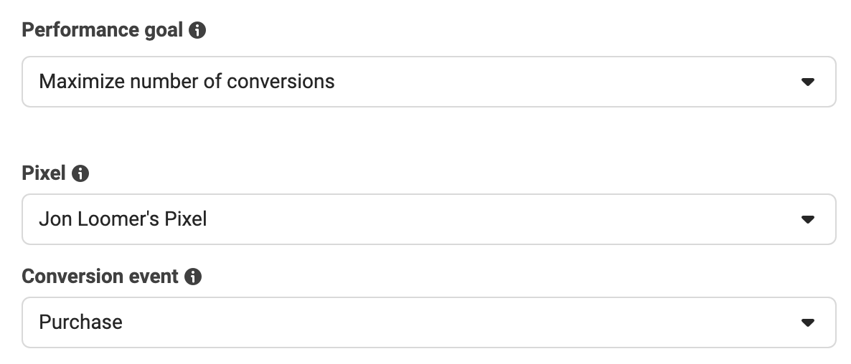
Task: Click empty middle area of Conversion event selector
Action: 461,322
